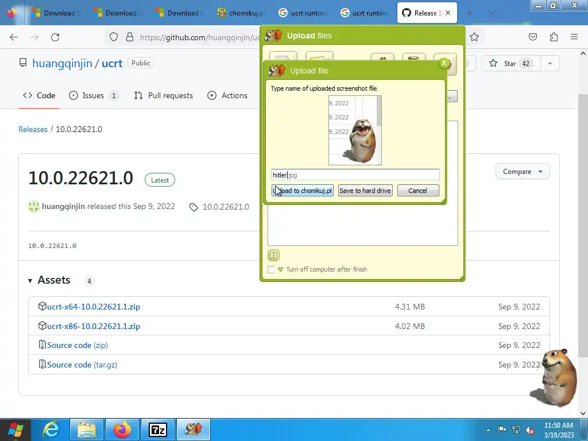Image resolution: width=588 pixels, height=441 pixels.
Task: Click the network tray icon
Action: (516, 430)
